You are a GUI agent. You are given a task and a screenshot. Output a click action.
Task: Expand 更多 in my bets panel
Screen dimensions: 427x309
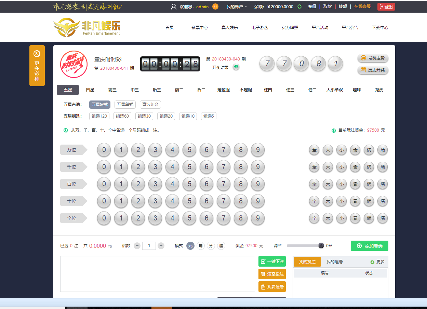pyautogui.click(x=377, y=262)
